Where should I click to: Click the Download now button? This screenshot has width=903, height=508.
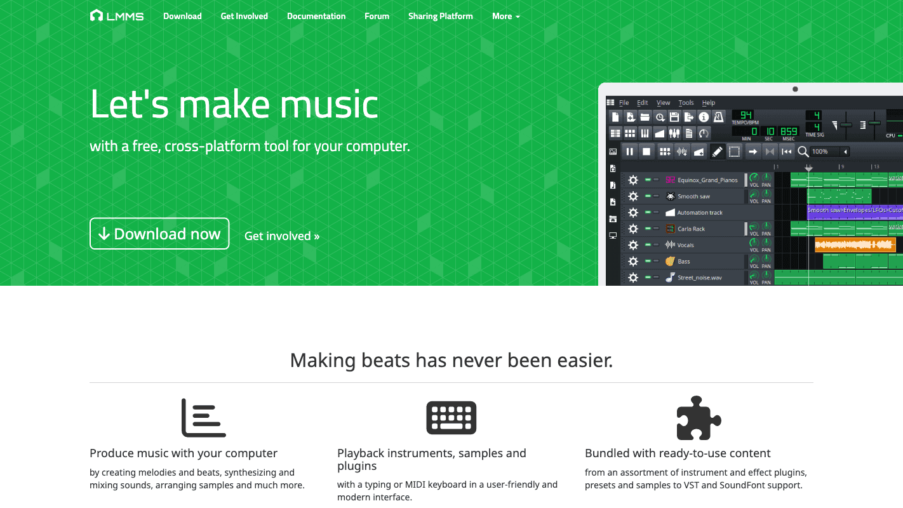pos(159,234)
